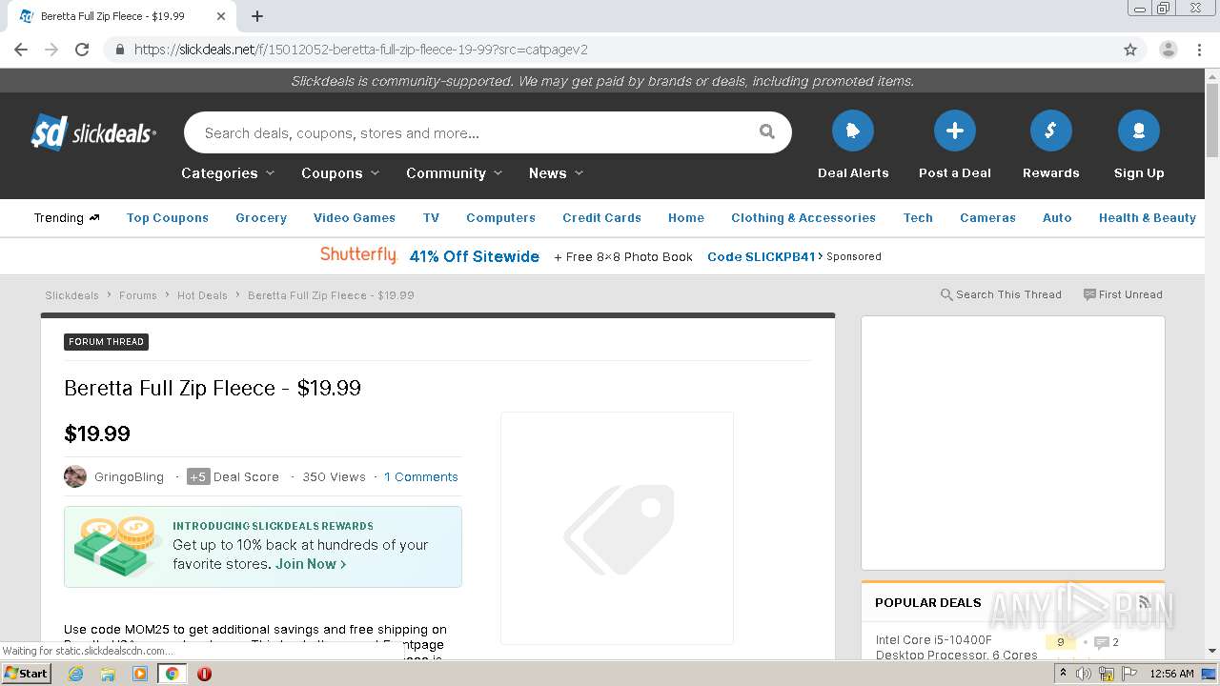Viewport: 1220px width, 686px height.
Task: Close the Beretta Full Zip Fleece tab
Action: click(x=220, y=16)
